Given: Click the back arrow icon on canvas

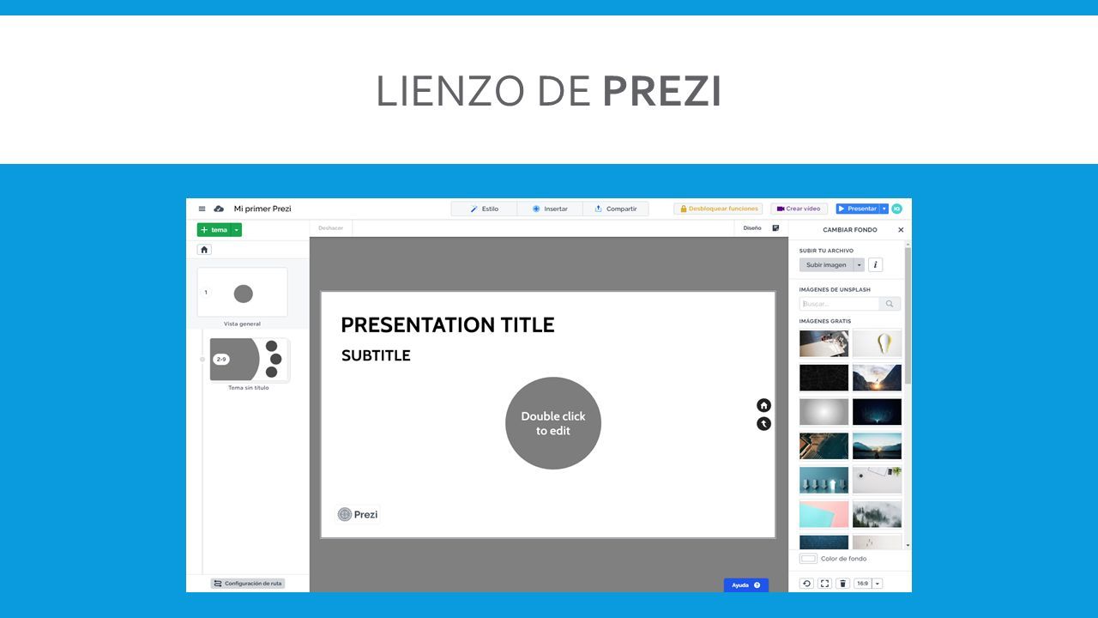Looking at the screenshot, I should (763, 424).
